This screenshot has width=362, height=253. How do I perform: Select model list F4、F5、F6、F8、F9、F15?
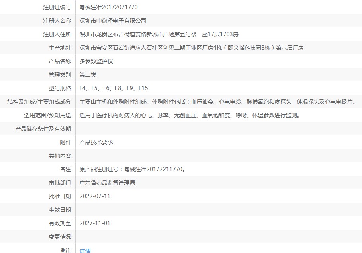[113, 88]
